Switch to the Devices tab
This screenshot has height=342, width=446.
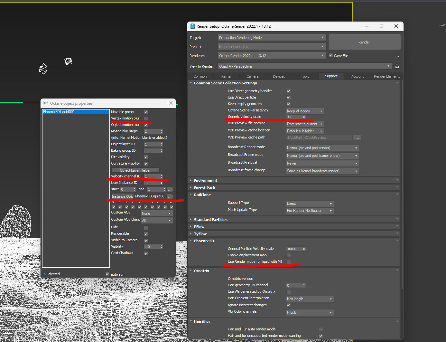[x=279, y=76]
